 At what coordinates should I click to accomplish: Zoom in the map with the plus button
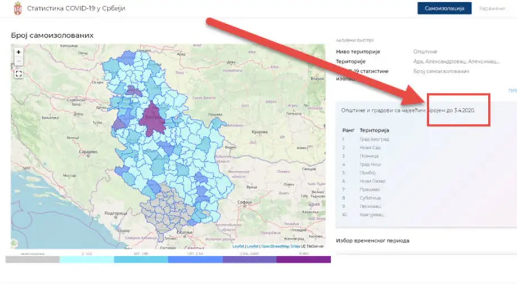[19, 52]
